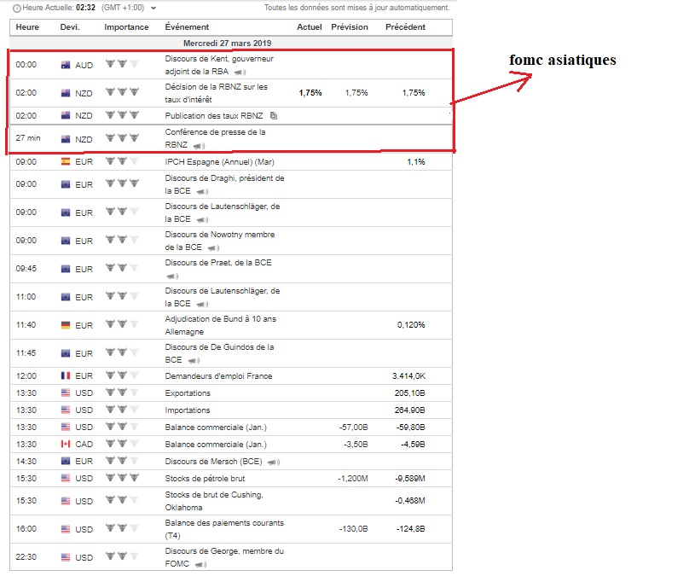
Task: Click the EU flag on Draghi's speech row
Action: (x=66, y=184)
